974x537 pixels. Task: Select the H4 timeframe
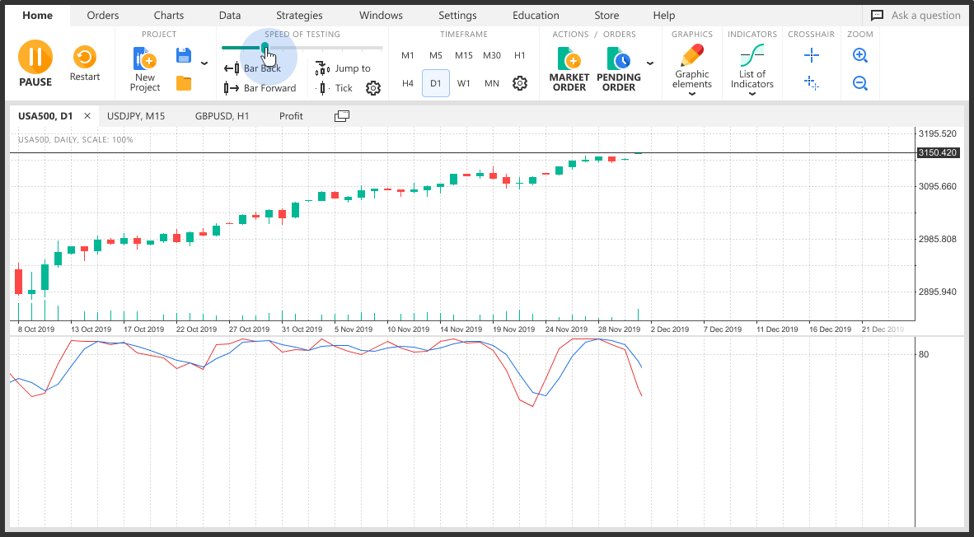(408, 83)
